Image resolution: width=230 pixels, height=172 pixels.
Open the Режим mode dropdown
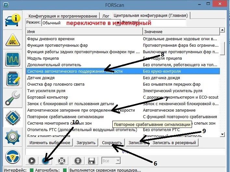click(x=81, y=23)
